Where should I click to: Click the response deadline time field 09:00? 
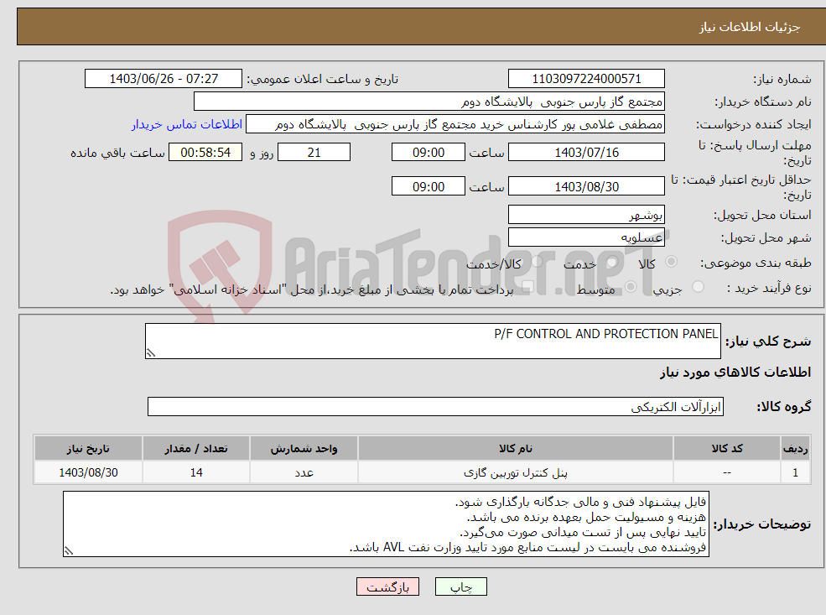pos(429,153)
